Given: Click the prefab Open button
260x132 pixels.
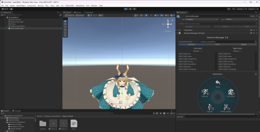Looking at the screenshot, I should coord(247,27).
